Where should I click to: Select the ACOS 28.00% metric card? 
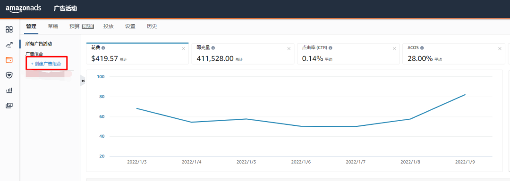point(454,54)
